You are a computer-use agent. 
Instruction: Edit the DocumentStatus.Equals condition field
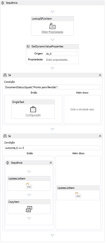click(x=52, y=87)
